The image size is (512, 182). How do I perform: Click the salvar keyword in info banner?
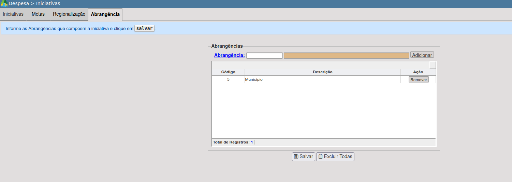tap(144, 28)
